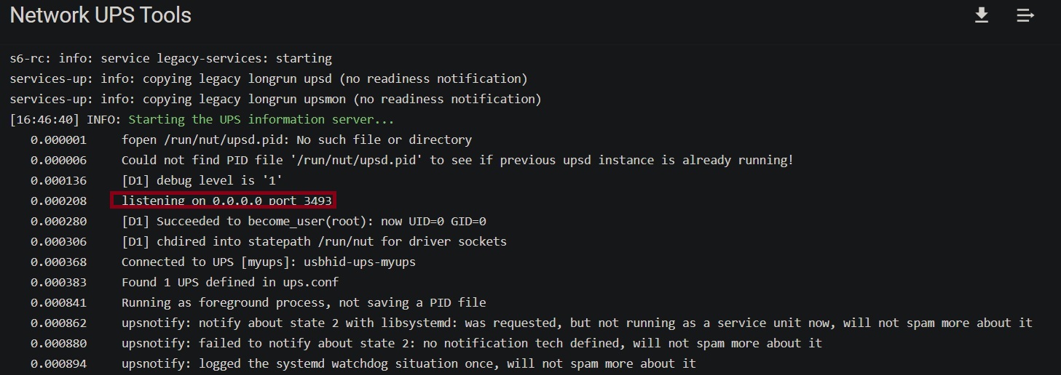Image resolution: width=1061 pixels, height=375 pixels.
Task: Select 'logged the systemd watchdog situation once' line
Action: (x=409, y=363)
